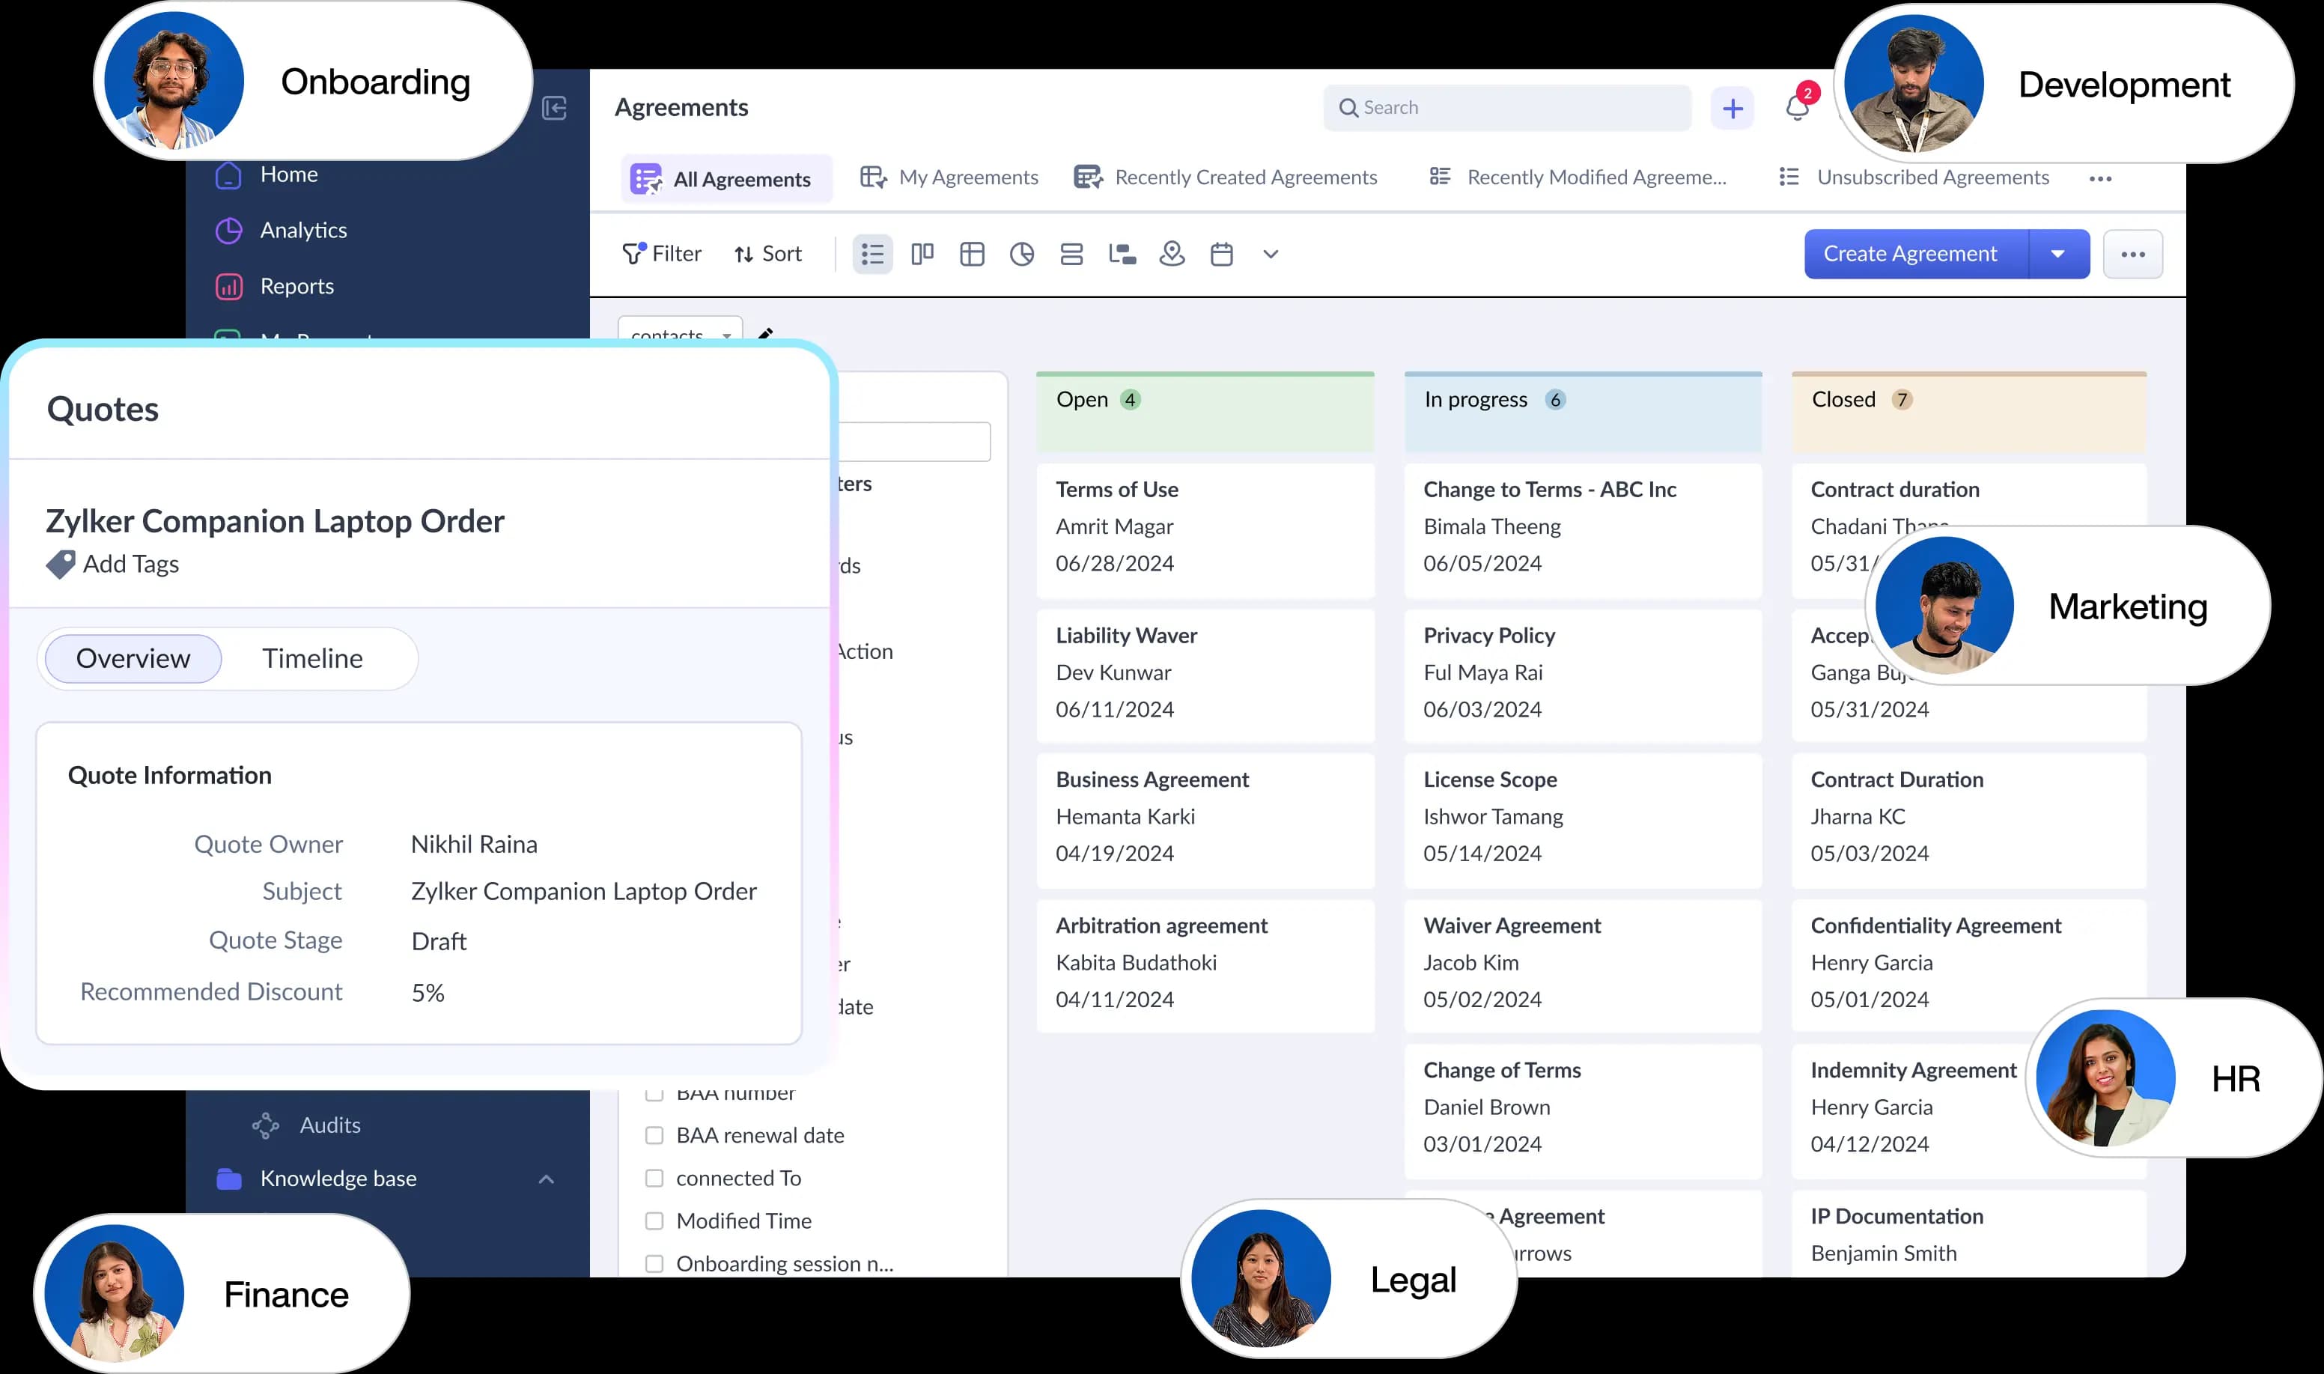The height and width of the screenshot is (1374, 2324).
Task: Open the Filter option
Action: (x=663, y=254)
